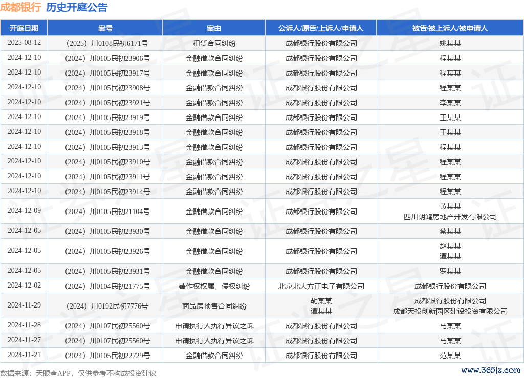This screenshot has height=378, width=524.
Task: Click the 开庭日期 column header
Action: pos(24,28)
